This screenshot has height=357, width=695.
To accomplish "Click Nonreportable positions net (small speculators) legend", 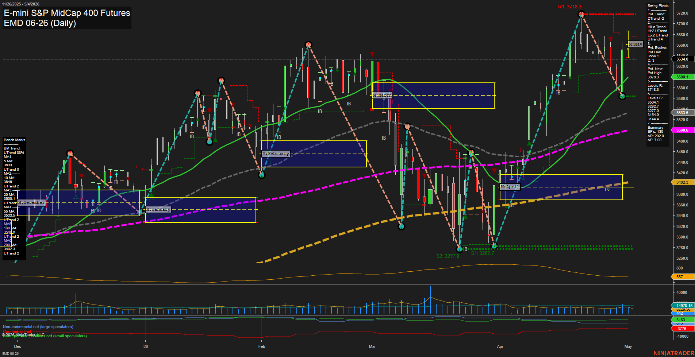I will 45,336.
